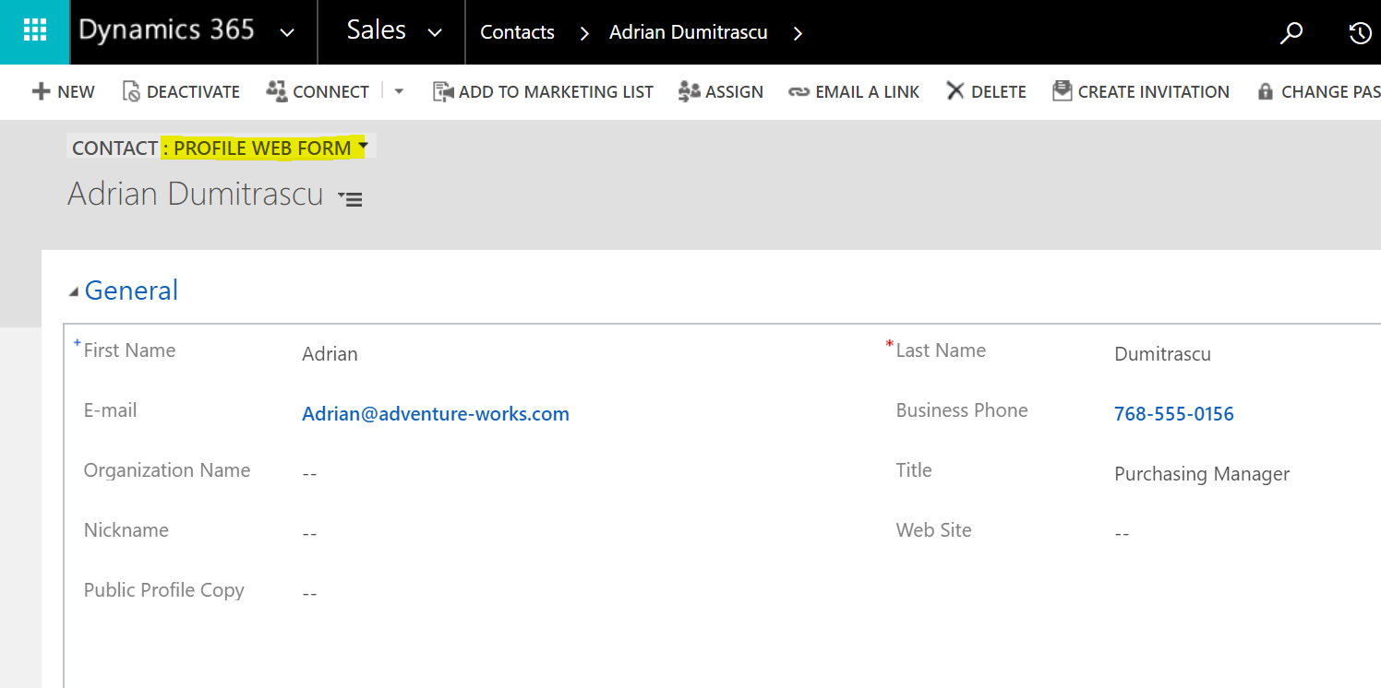Viewport: 1381px width, 688px height.
Task: Open the Profile Web Form selector
Action: [264, 148]
